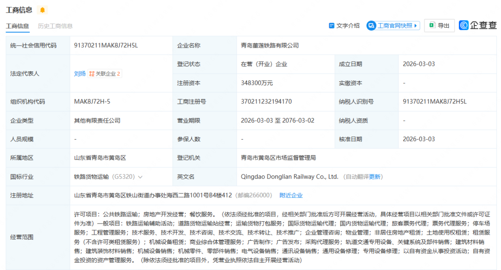Select 成立日期 value 2026-03-03
Screen dimensions: 501x270
tap(418, 64)
